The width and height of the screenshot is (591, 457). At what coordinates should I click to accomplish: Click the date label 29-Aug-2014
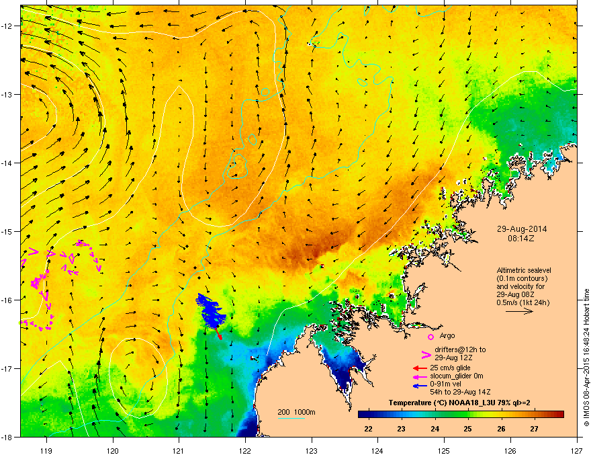click(522, 229)
